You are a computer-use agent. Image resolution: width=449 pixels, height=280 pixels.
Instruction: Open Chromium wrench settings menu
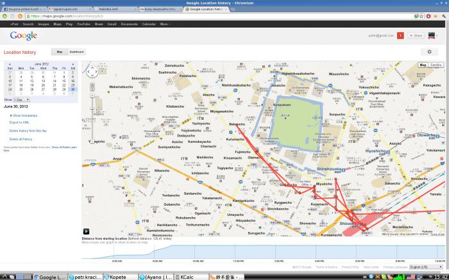tap(444, 16)
